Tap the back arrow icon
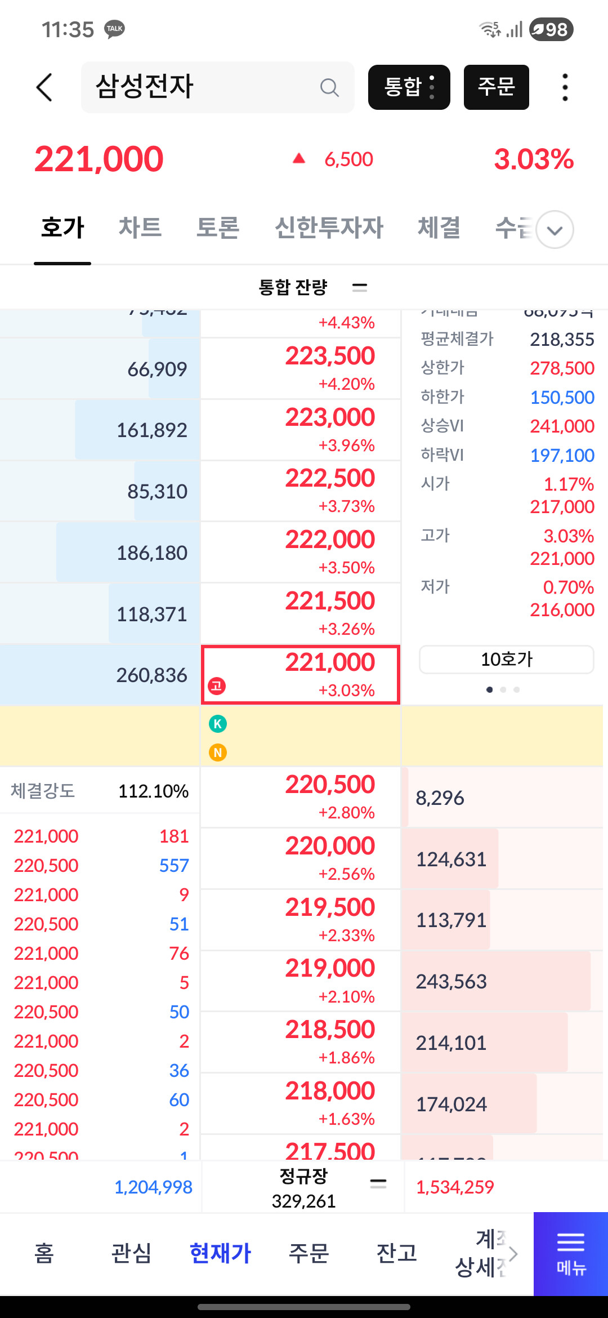This screenshot has height=1318, width=608. coord(44,87)
